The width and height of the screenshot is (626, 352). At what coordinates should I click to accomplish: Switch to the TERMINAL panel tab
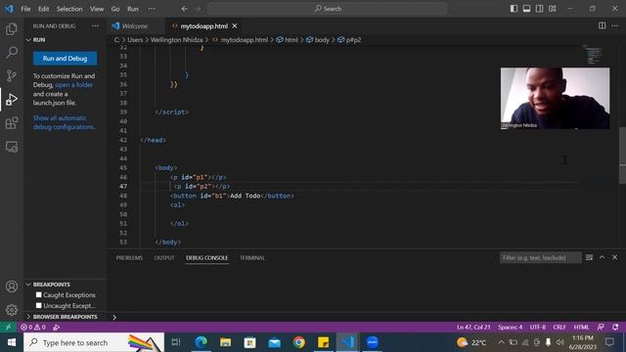pyautogui.click(x=252, y=258)
